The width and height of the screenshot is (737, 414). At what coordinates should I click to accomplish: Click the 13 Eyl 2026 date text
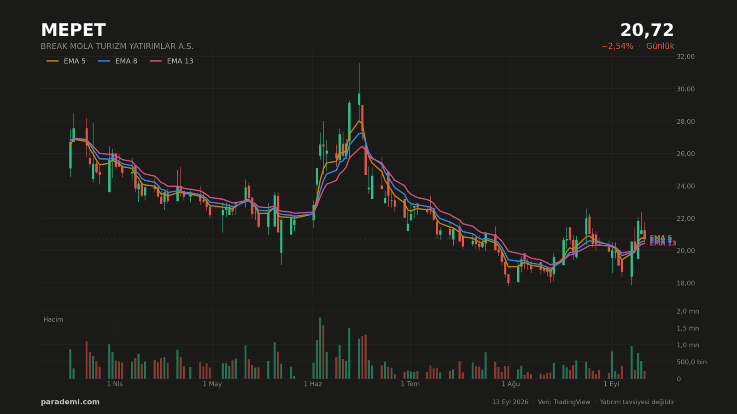510,402
